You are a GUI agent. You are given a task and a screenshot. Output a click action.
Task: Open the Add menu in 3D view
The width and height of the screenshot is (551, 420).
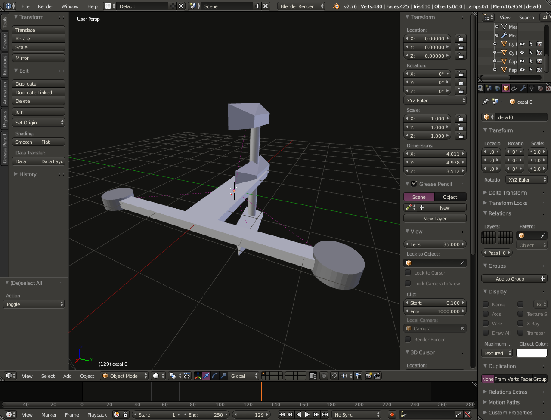[x=68, y=376]
